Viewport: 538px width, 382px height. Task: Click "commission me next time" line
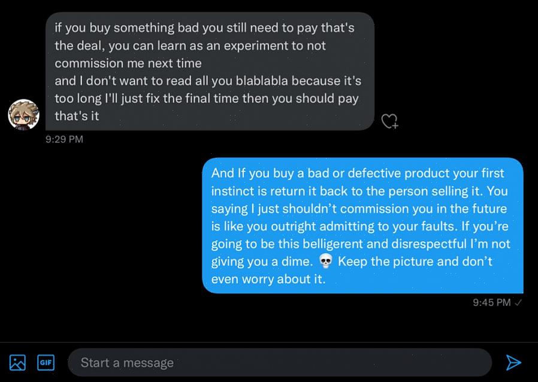(x=128, y=63)
